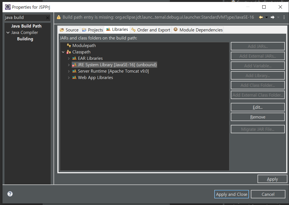Select the Classpath entry
This screenshot has height=205, width=289.
(x=81, y=52)
